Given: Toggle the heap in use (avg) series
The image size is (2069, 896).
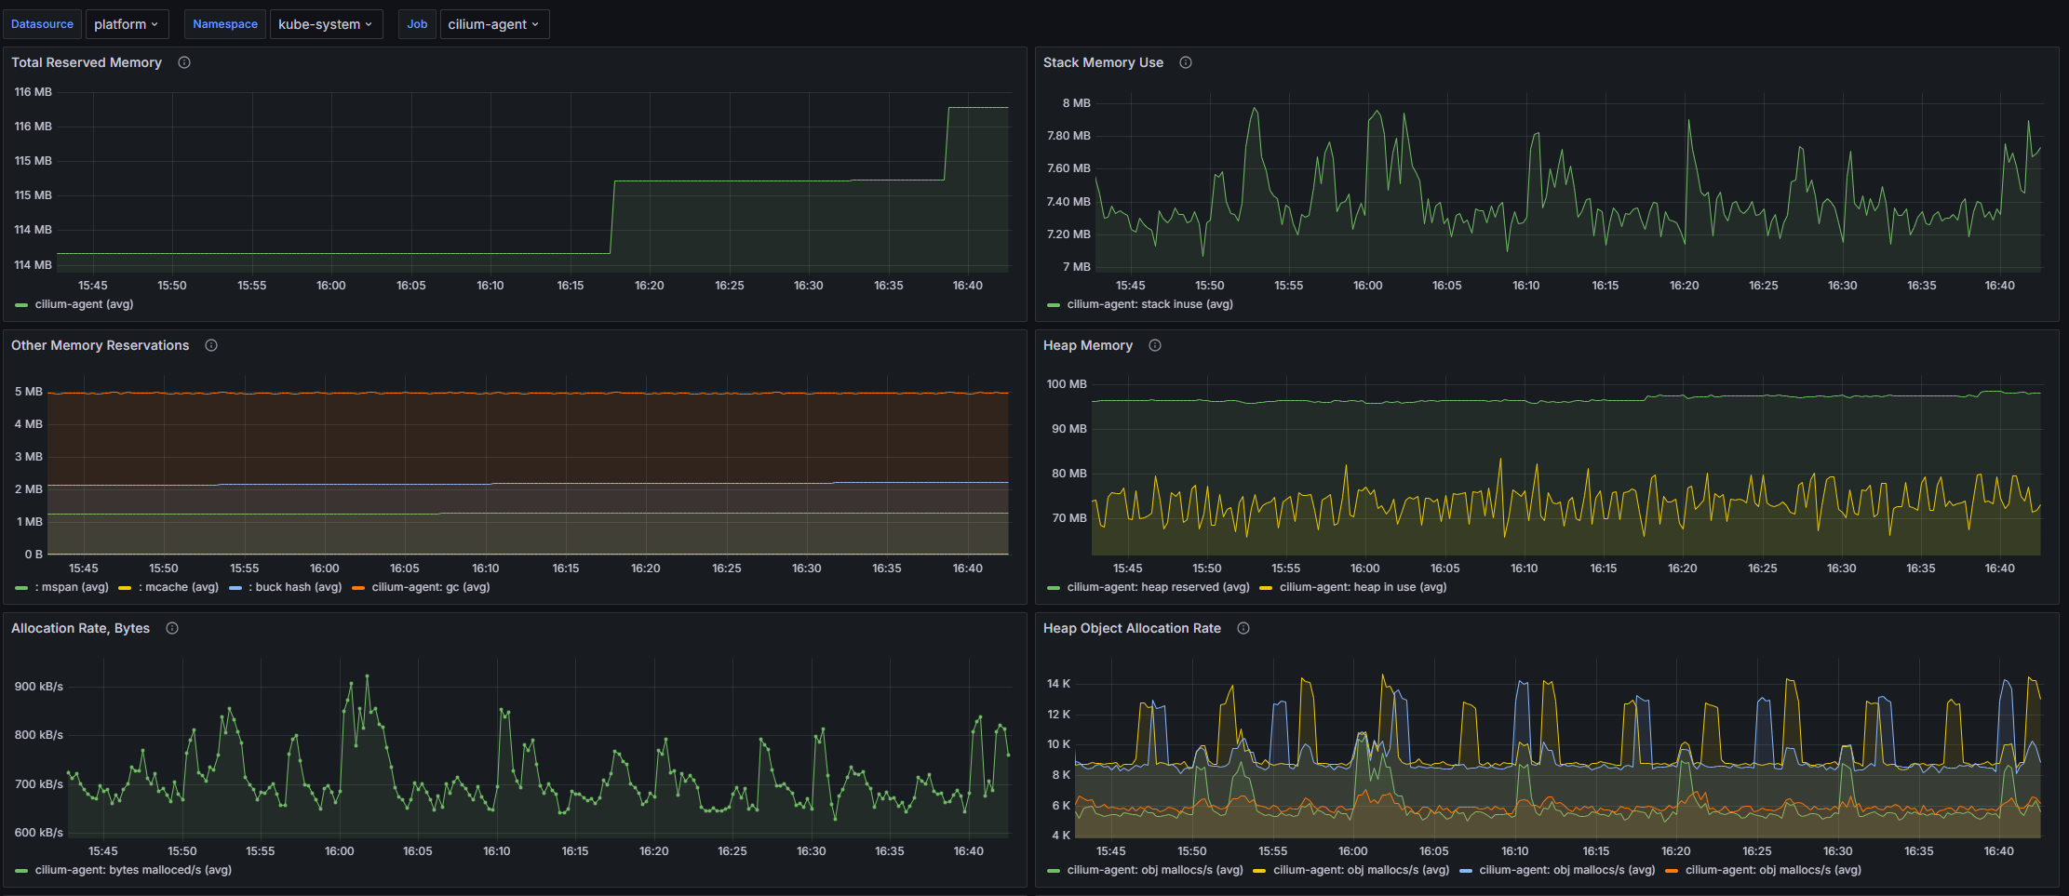Looking at the screenshot, I should click(1363, 587).
